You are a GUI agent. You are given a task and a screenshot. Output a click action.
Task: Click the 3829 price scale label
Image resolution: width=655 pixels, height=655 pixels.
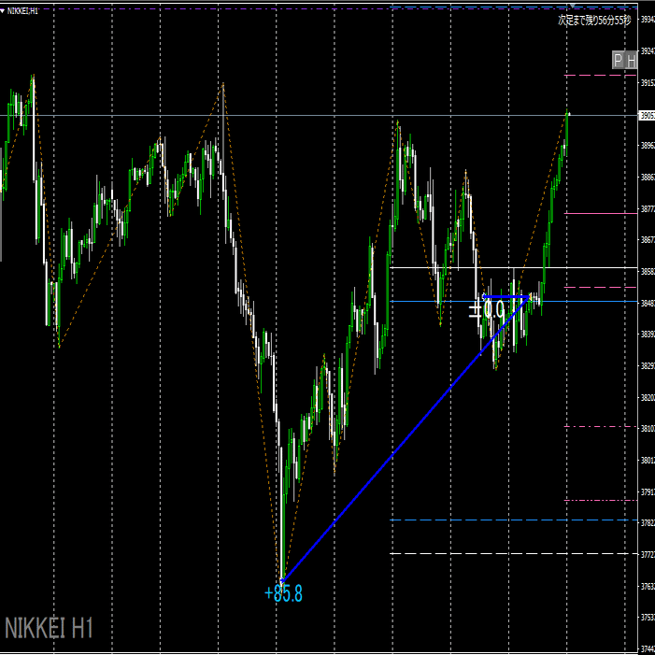(648, 365)
